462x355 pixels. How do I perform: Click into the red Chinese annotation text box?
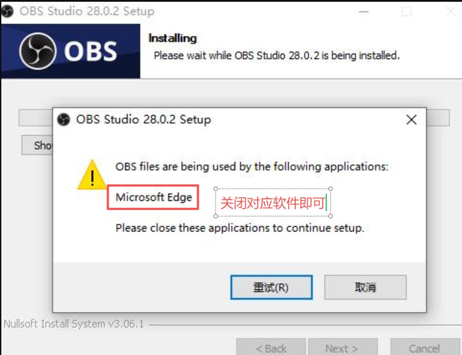click(272, 203)
